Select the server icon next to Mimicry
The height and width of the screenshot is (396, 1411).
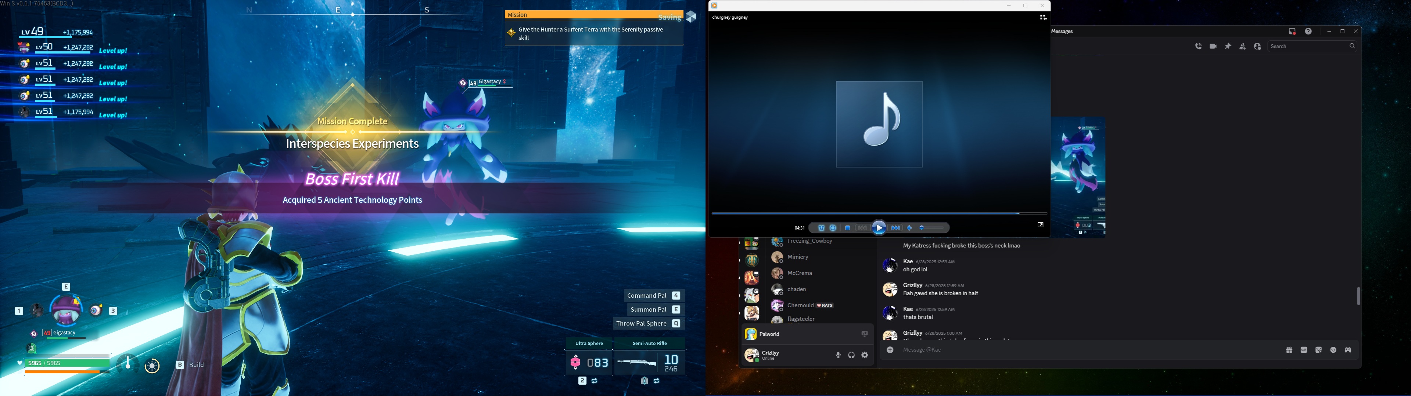pyautogui.click(x=752, y=260)
